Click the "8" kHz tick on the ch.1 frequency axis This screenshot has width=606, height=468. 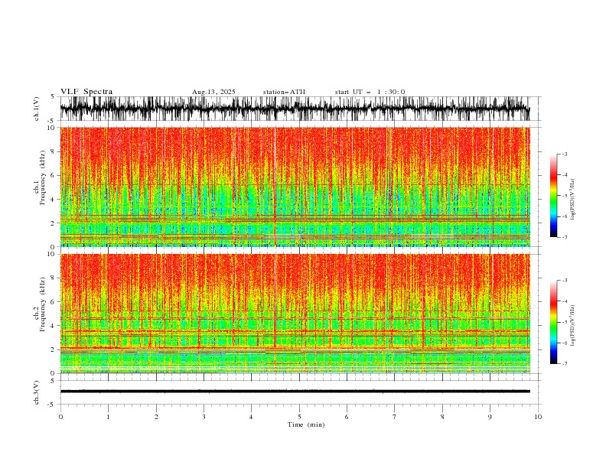coord(53,151)
